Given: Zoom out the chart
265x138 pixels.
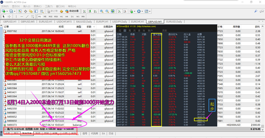Looking at the screenshot, I should click(107, 11).
